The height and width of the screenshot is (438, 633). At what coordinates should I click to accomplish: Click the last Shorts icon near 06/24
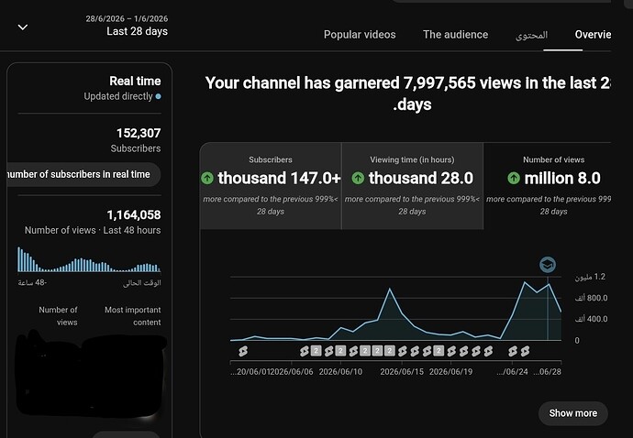pyautogui.click(x=525, y=351)
